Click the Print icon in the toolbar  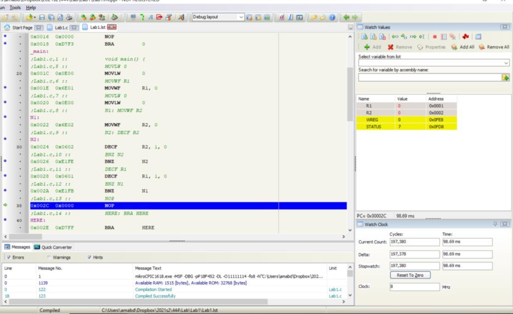point(69,17)
